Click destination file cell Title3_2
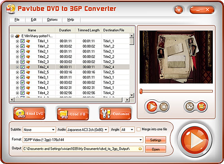The image size is (224, 164). 109,83
